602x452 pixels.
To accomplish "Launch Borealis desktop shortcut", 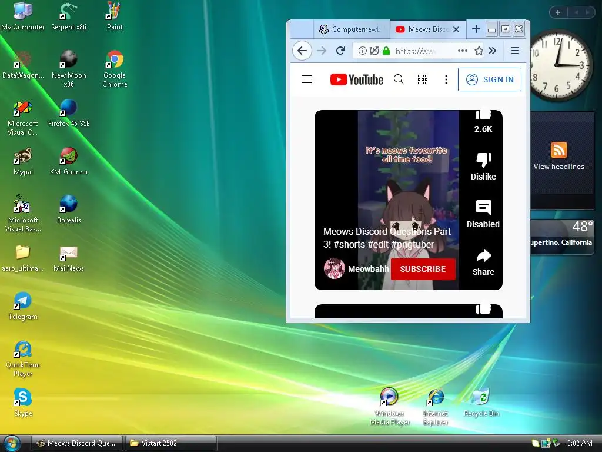I will (69, 210).
